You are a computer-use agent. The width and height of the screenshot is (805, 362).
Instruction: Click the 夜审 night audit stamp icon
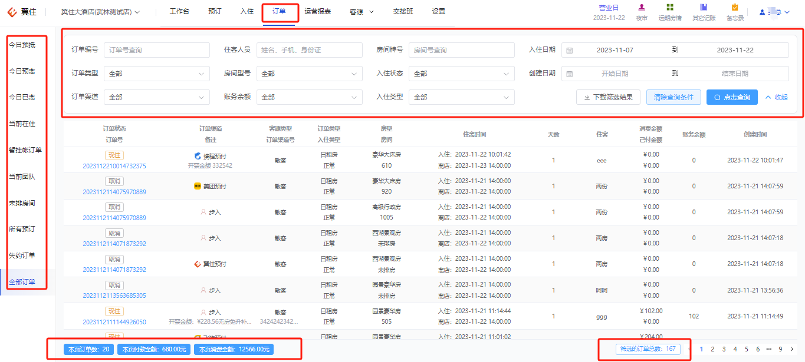click(x=642, y=7)
